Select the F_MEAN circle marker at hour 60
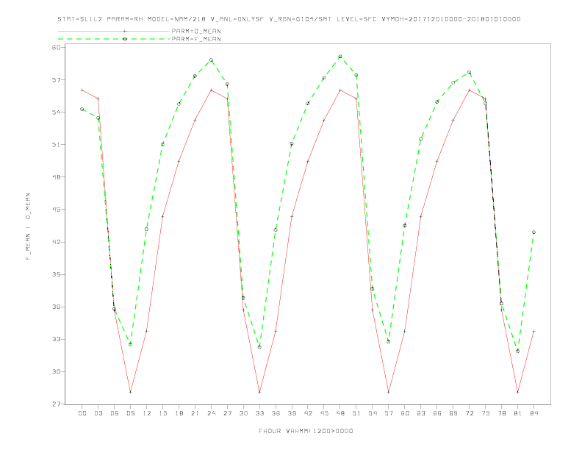The image size is (582, 450). pyautogui.click(x=405, y=226)
